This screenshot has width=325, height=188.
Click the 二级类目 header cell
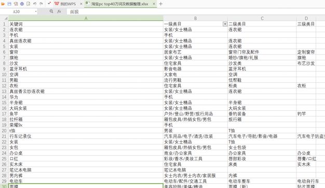[262, 24]
